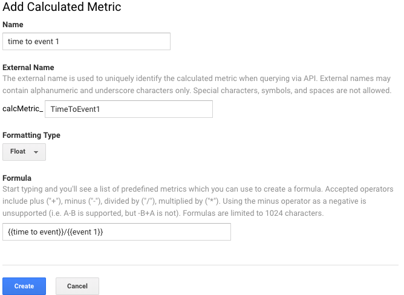The width and height of the screenshot is (404, 295).
Task: Click the Add Calculated Metric heading
Action: tap(62, 7)
